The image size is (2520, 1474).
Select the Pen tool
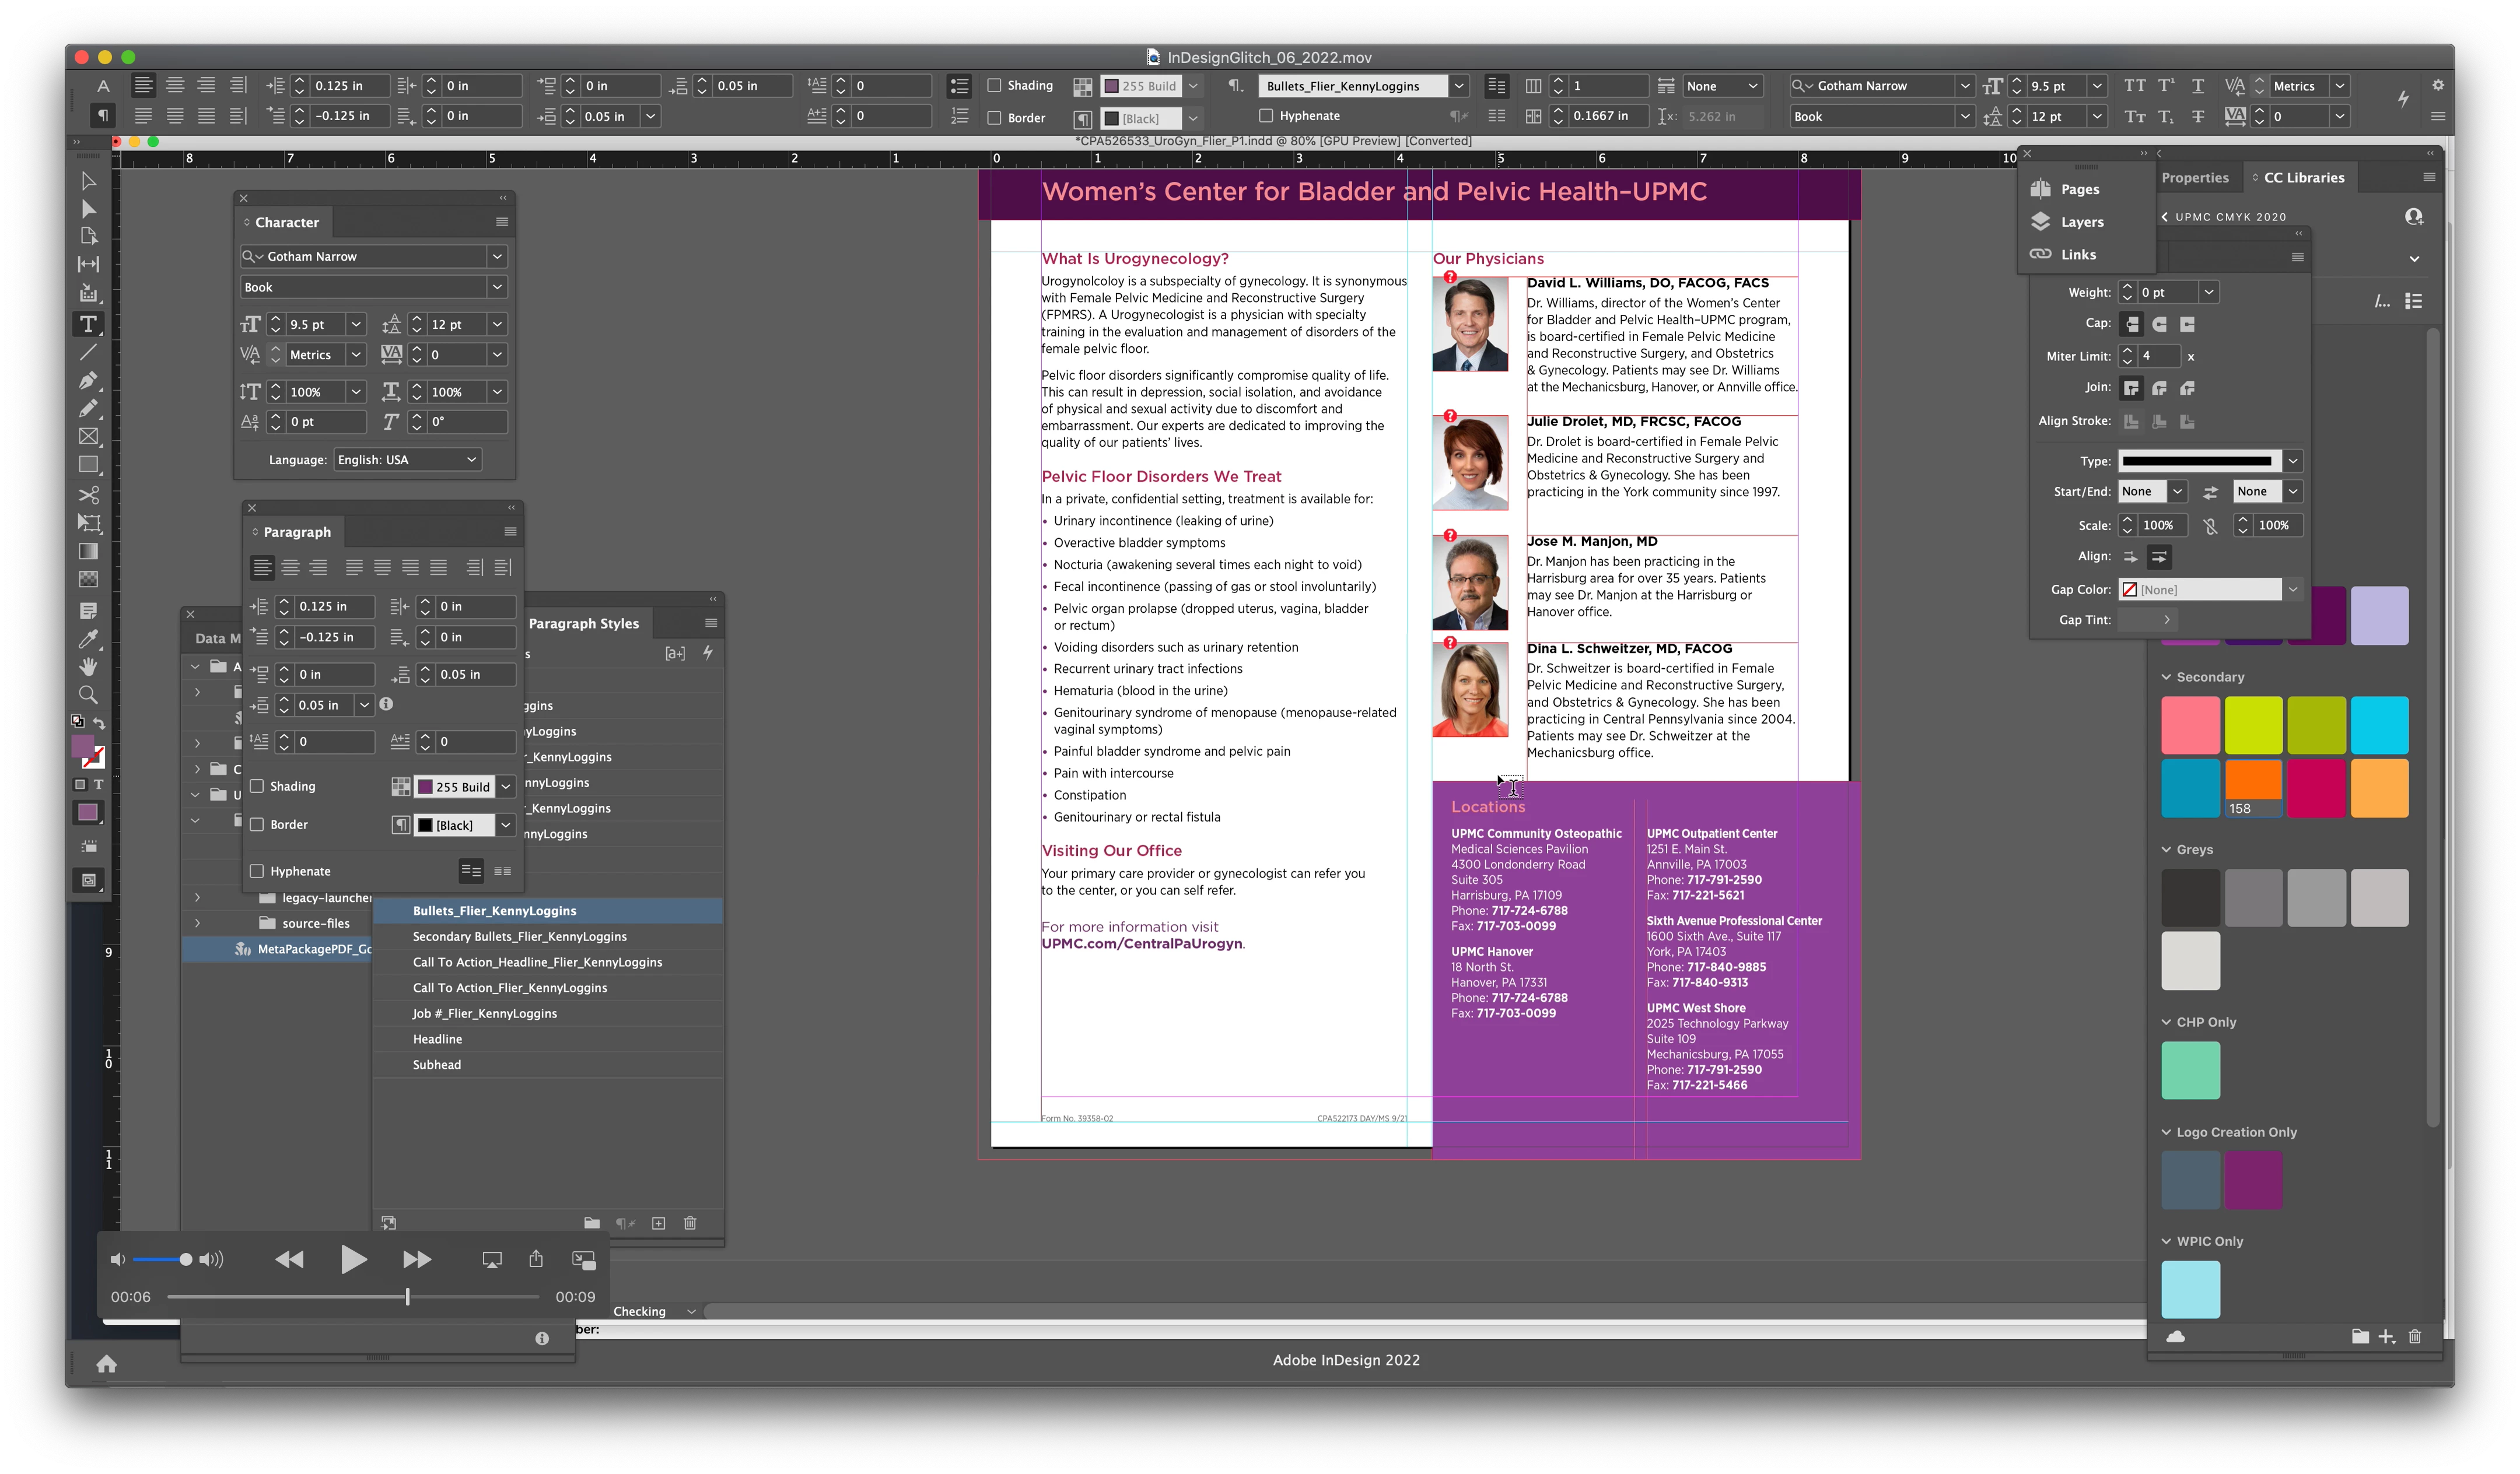coord(88,380)
